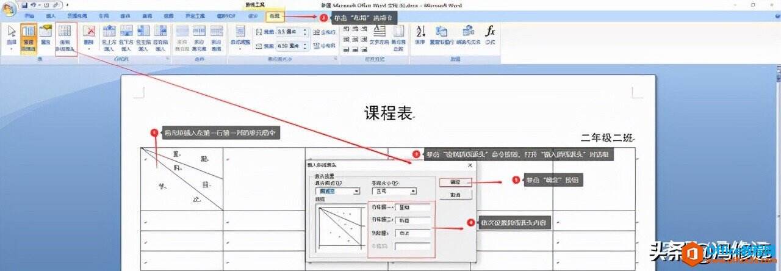Undo last action in Quick Access Toolbar
781x271 pixels.
34,4
